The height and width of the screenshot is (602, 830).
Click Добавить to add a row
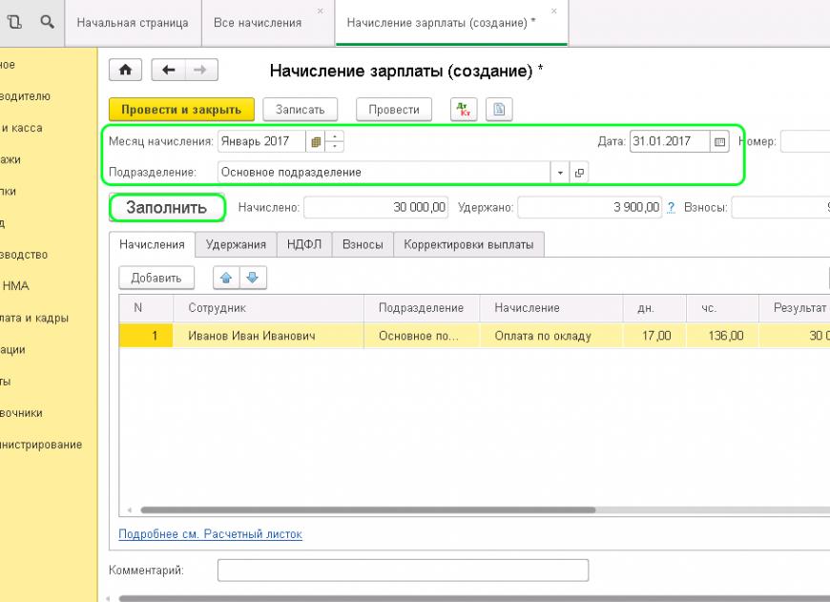coord(156,278)
